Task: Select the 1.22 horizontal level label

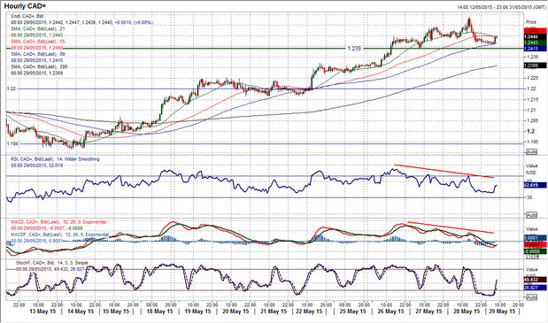Action: point(12,88)
